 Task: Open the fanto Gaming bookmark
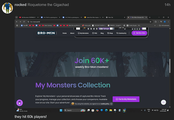coord(47,25)
